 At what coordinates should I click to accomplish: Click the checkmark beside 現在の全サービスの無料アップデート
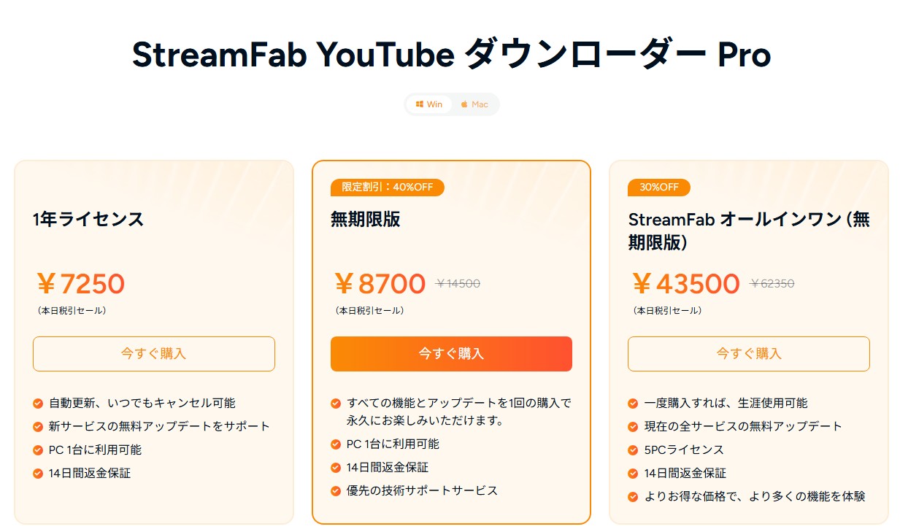point(632,425)
